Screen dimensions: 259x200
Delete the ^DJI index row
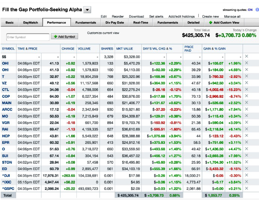point(246,175)
